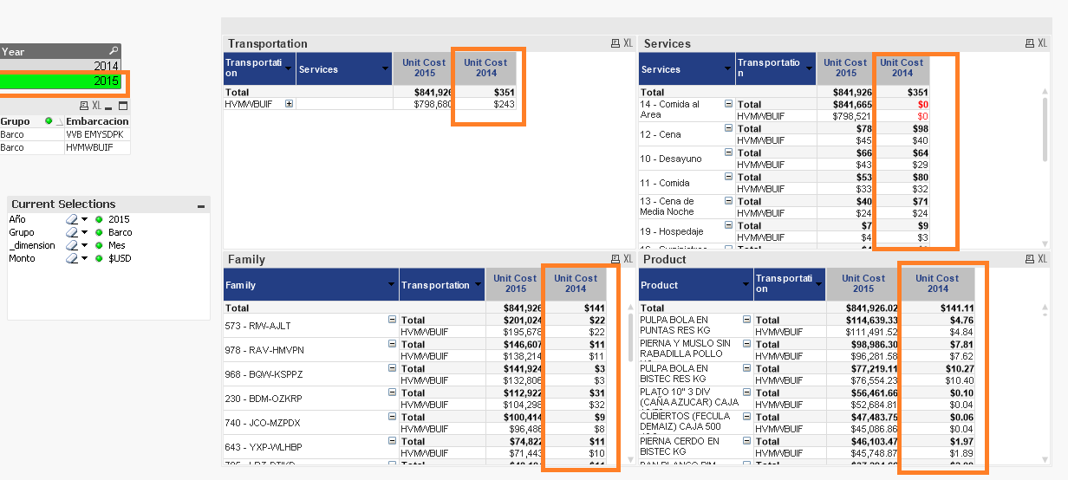The image size is (1068, 480).
Task: Print the Family table
Action: point(615,258)
